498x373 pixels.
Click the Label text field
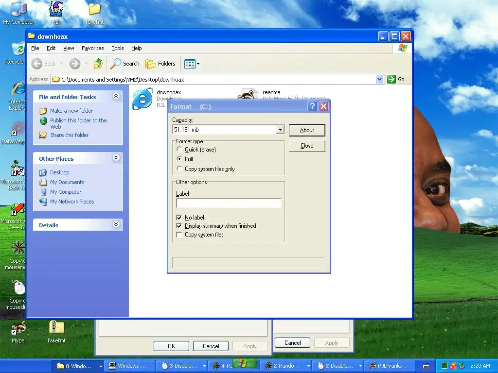click(x=229, y=203)
